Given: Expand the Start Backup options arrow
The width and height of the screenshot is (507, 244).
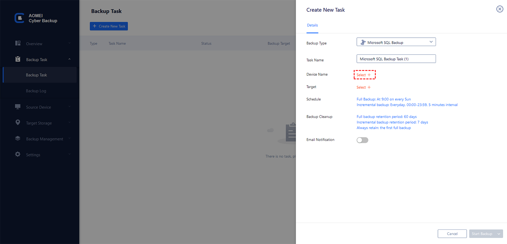Looking at the screenshot, I should 499,234.
